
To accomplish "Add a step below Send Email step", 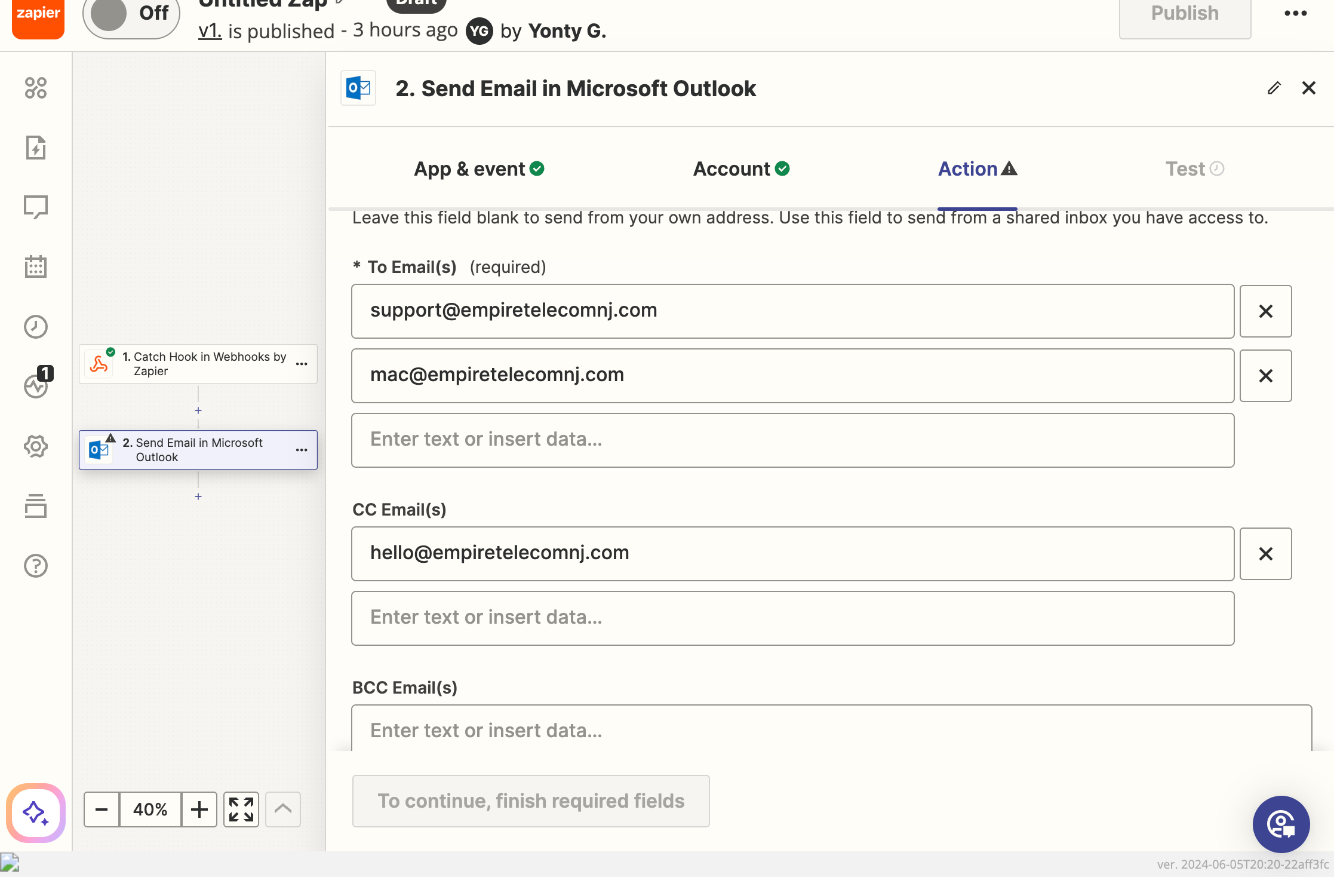I will (198, 496).
